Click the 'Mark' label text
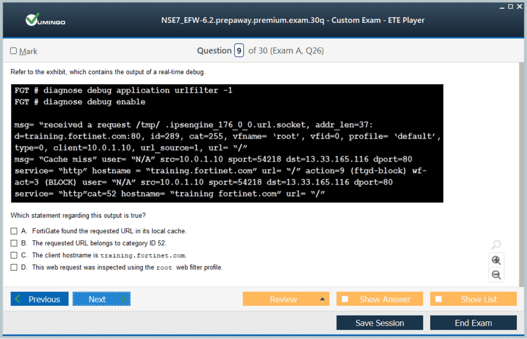 [x=28, y=51]
